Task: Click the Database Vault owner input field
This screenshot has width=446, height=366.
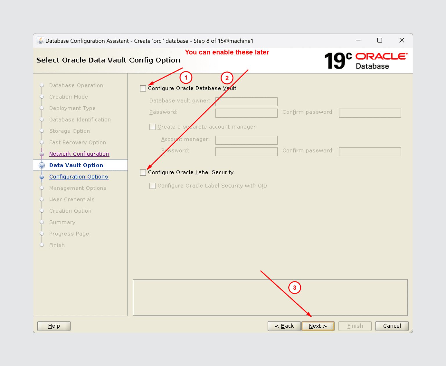Action: 246,101
